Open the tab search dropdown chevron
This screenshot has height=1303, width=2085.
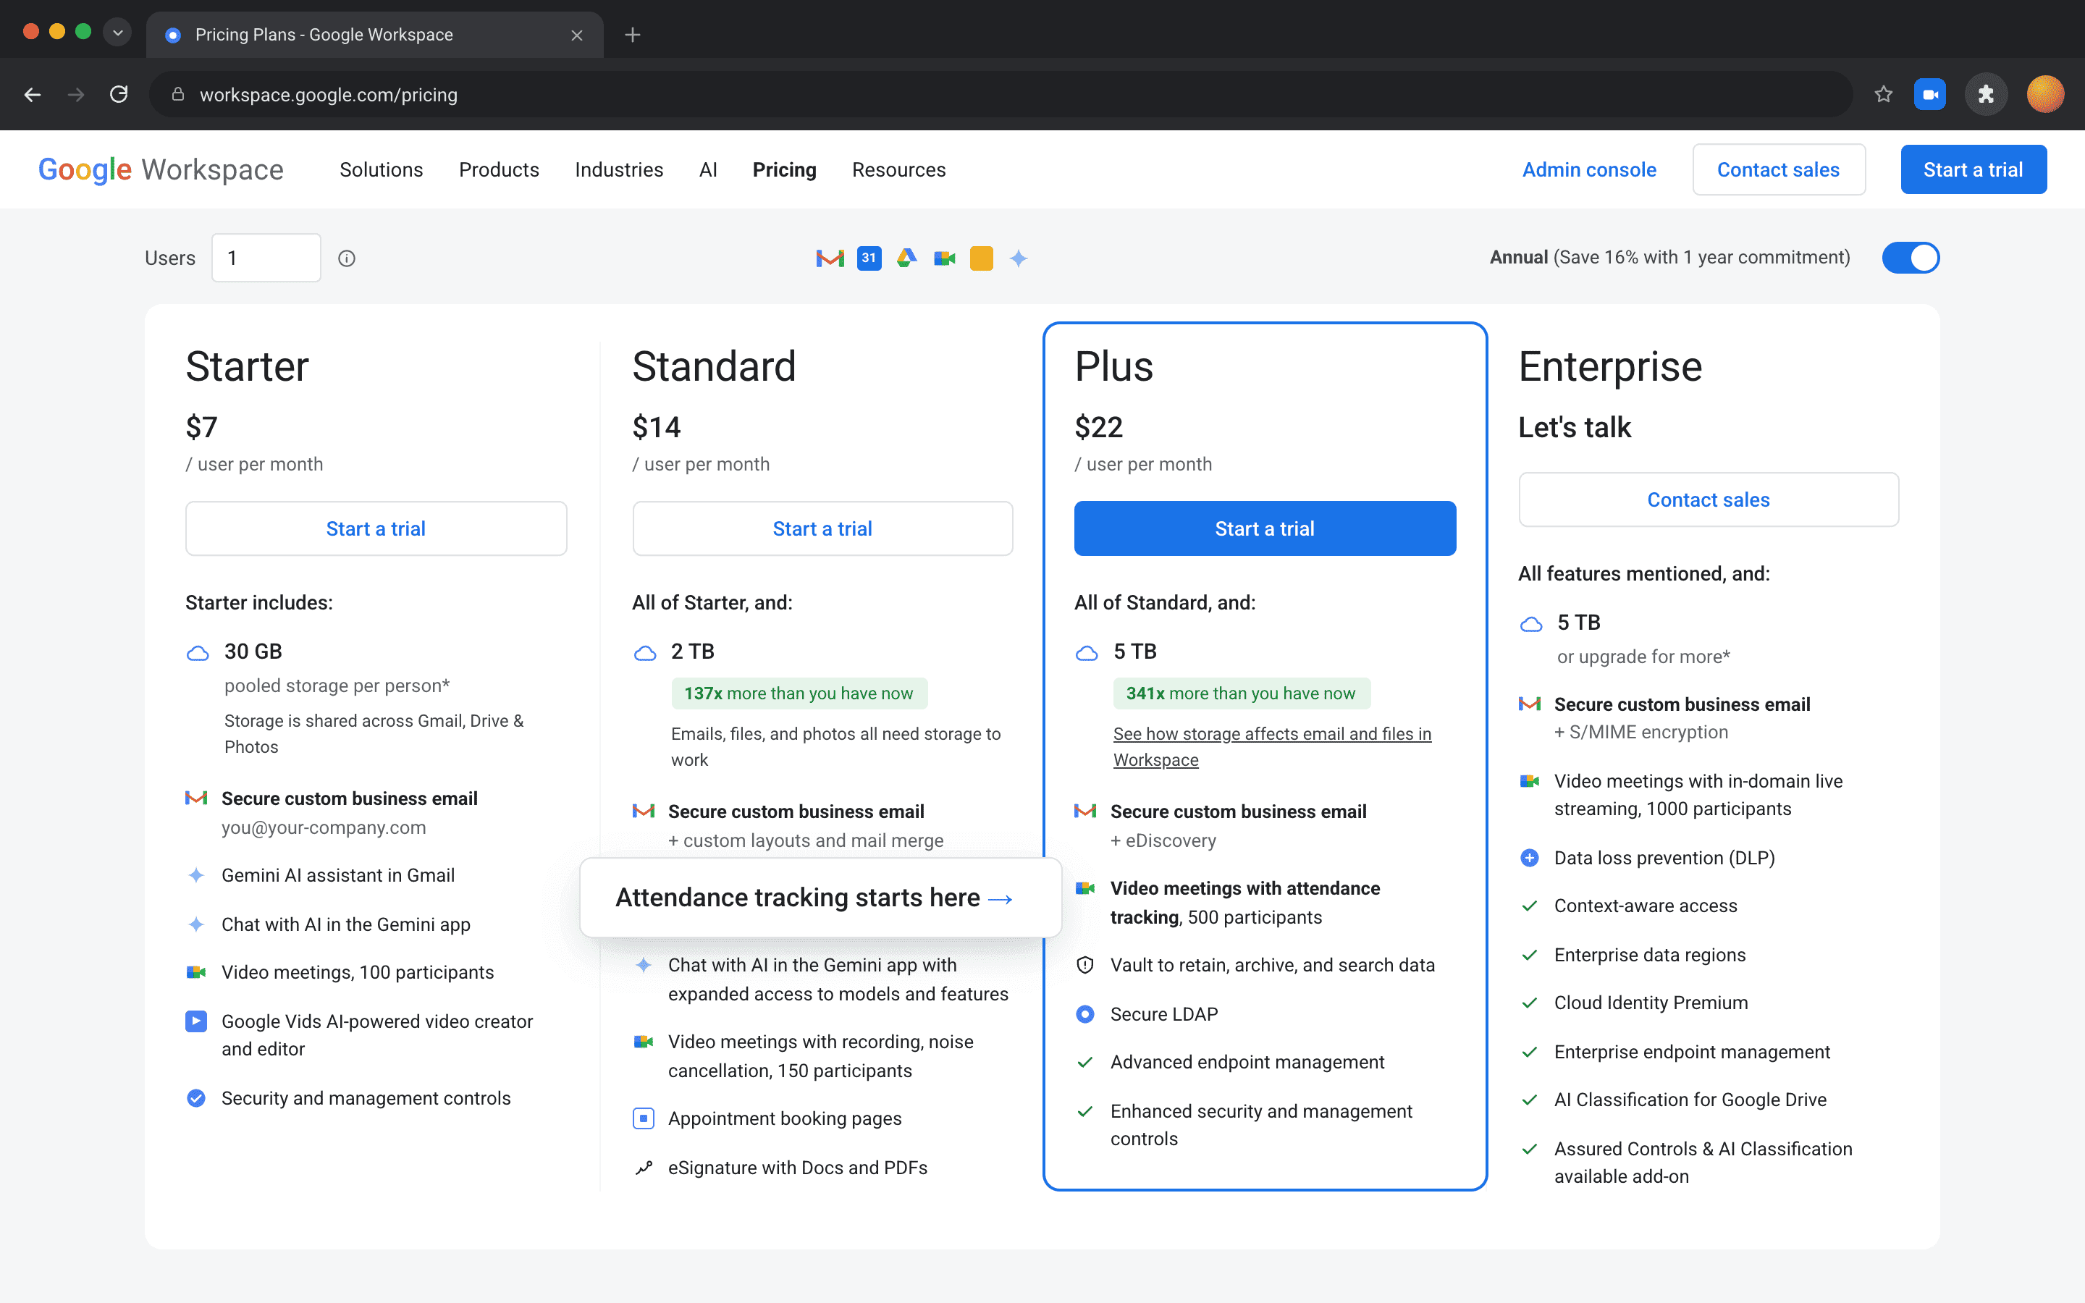(x=117, y=33)
